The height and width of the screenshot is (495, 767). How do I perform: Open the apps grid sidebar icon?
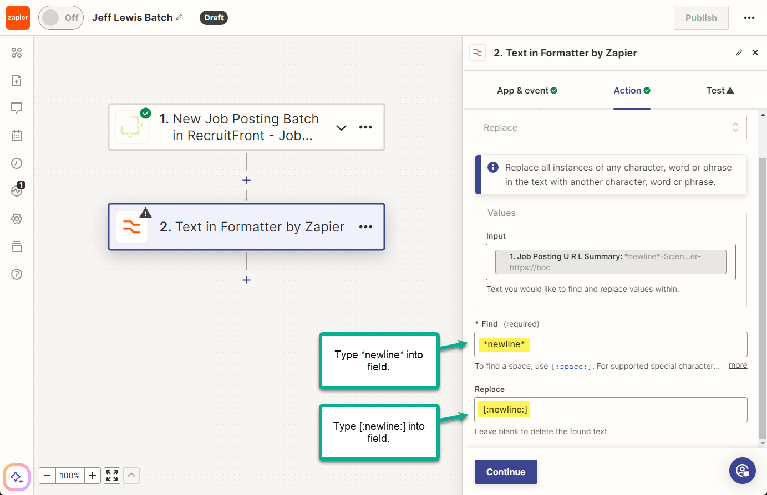pos(17,53)
